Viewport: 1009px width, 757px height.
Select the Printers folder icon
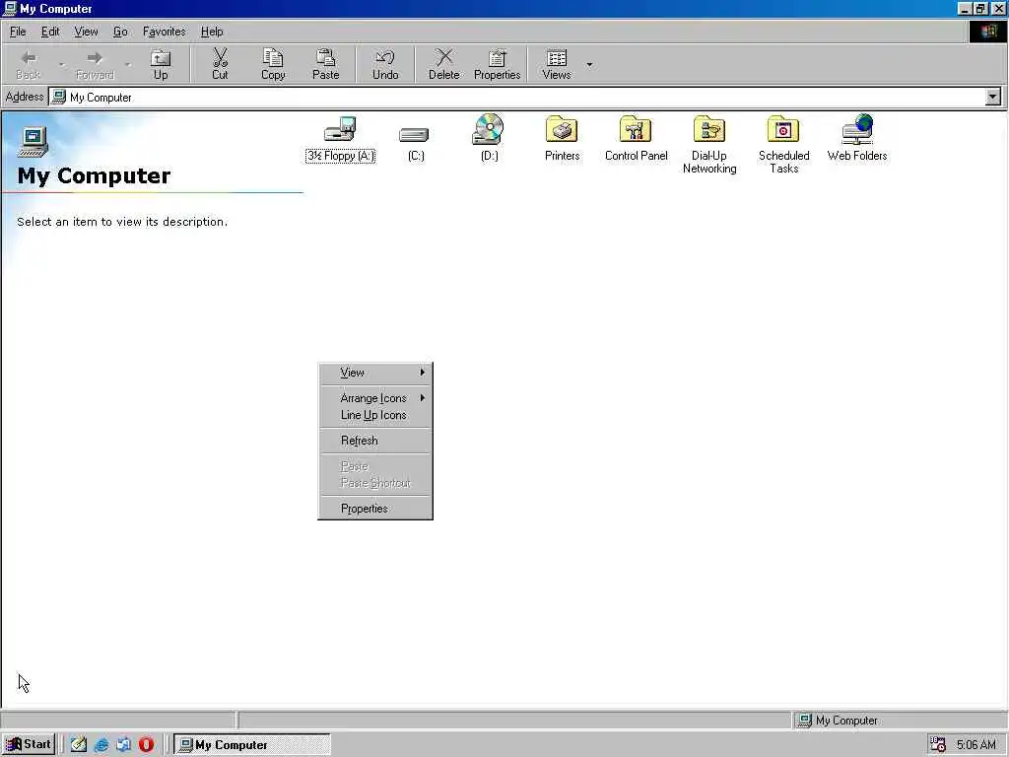pyautogui.click(x=562, y=129)
